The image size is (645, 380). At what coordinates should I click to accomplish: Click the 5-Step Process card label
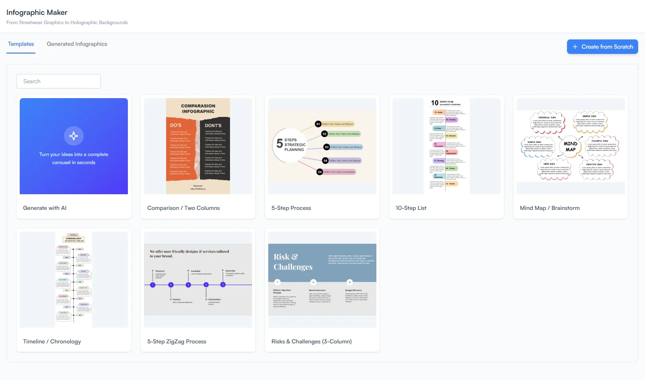tap(291, 208)
